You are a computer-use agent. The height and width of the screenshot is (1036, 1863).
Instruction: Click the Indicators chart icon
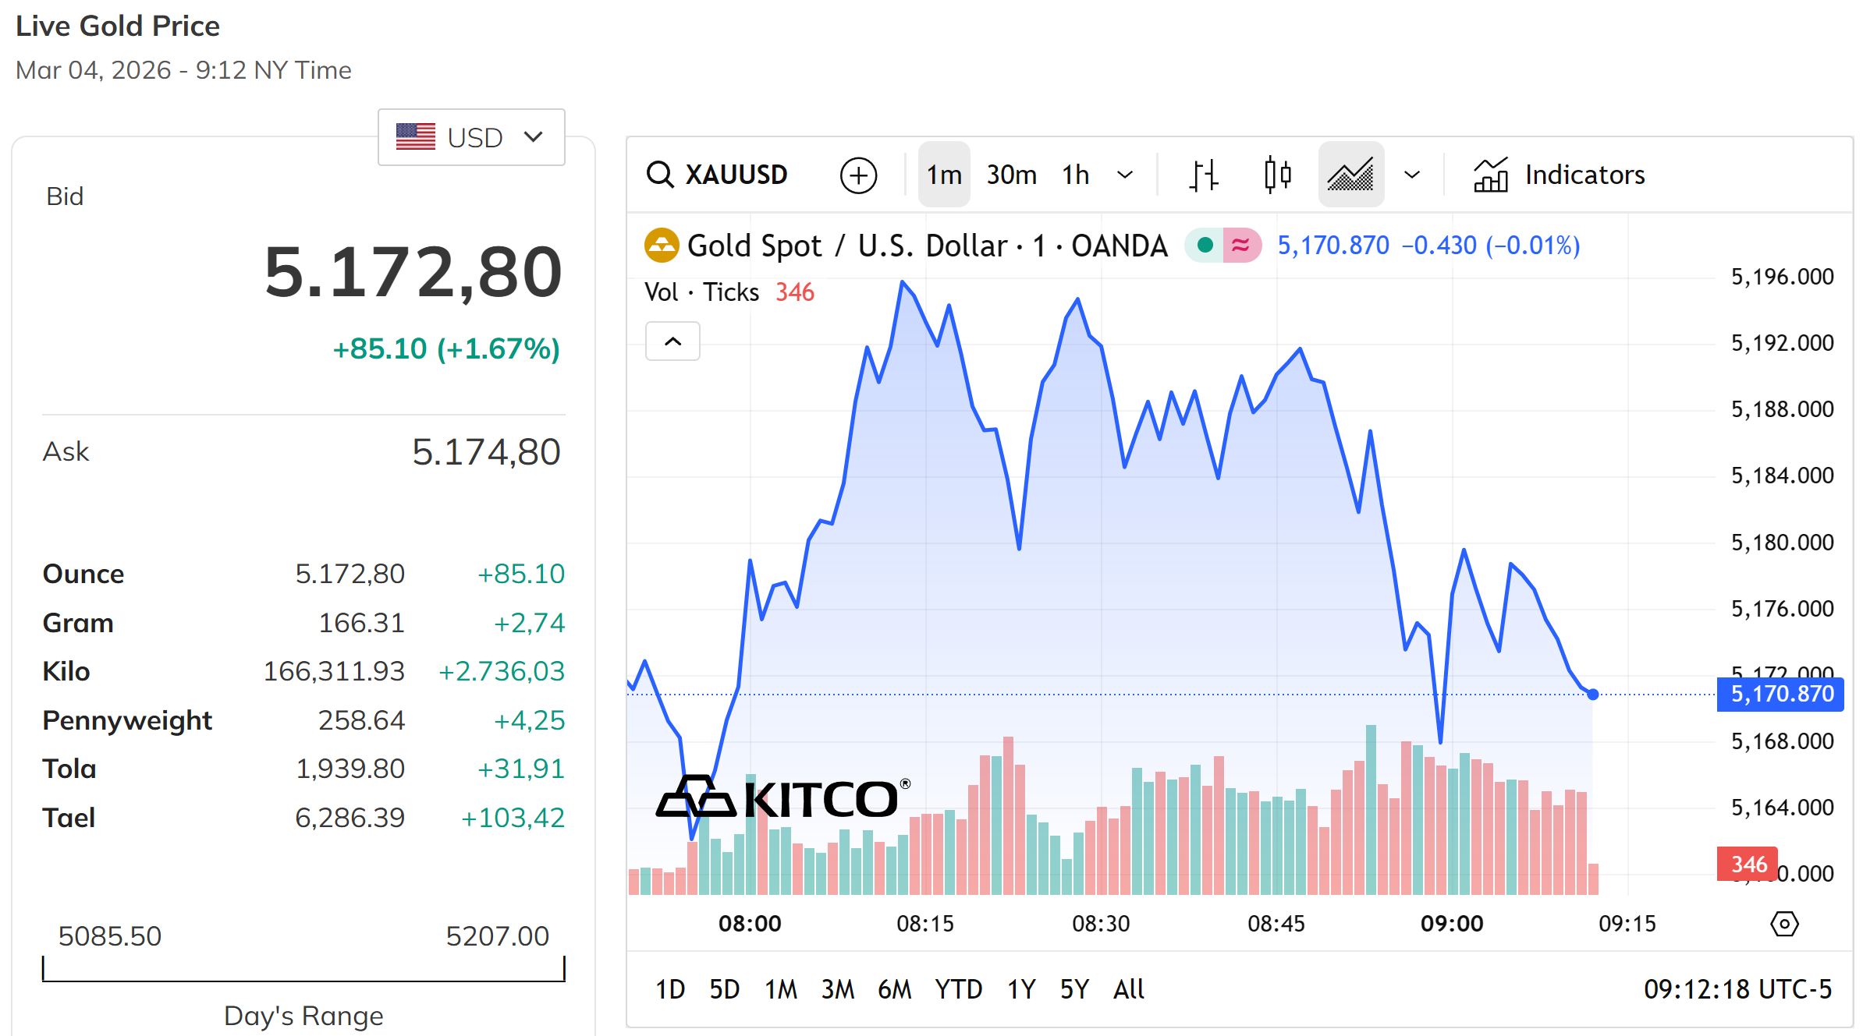(x=1491, y=174)
